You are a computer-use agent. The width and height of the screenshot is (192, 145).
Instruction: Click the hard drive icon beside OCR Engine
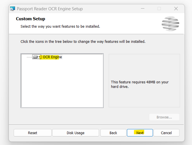pos(35,57)
